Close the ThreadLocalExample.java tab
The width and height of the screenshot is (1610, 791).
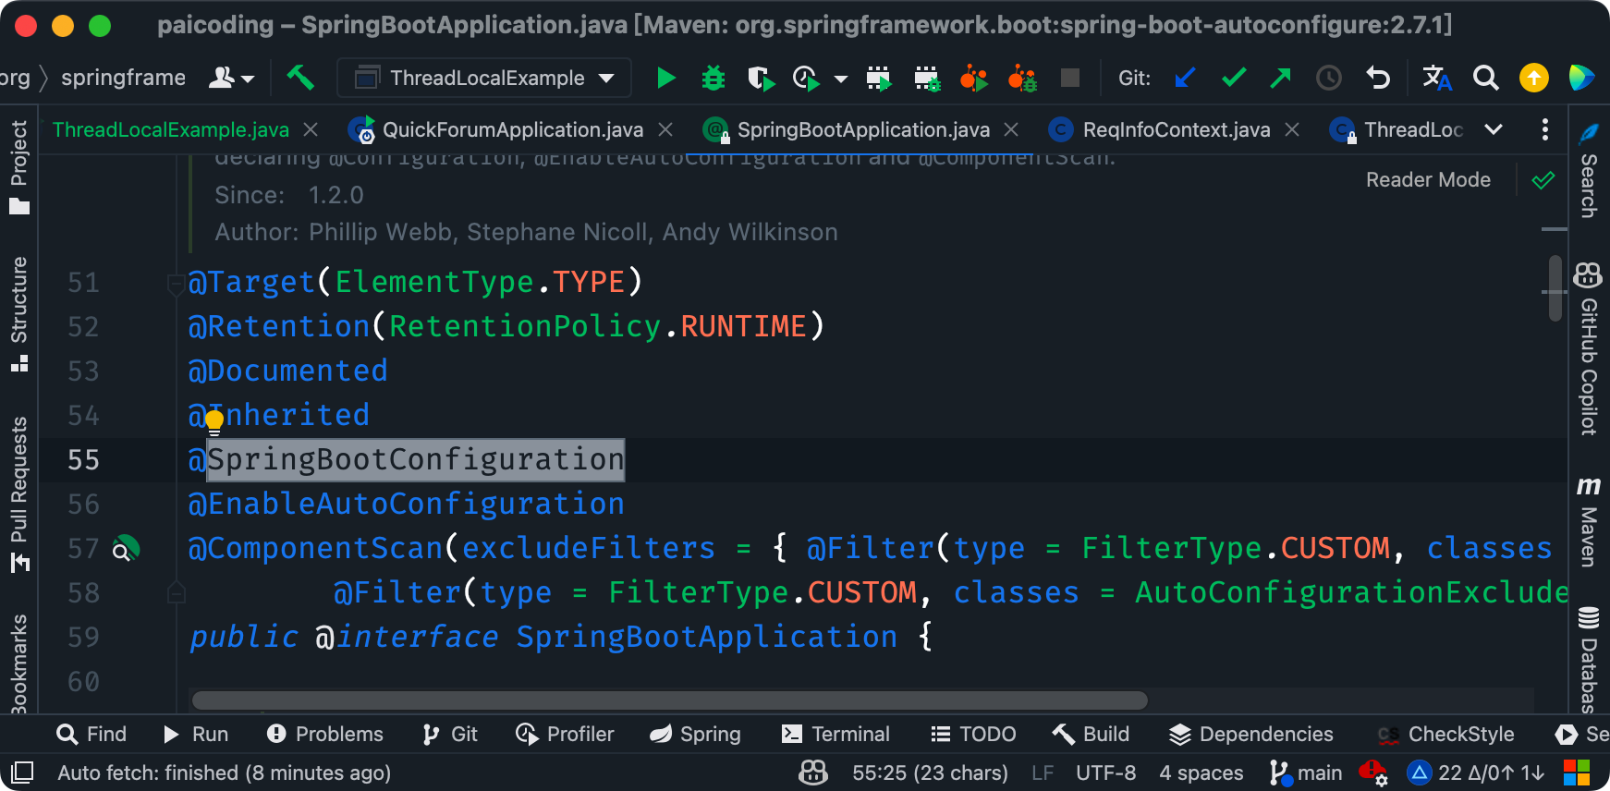pyautogui.click(x=311, y=130)
